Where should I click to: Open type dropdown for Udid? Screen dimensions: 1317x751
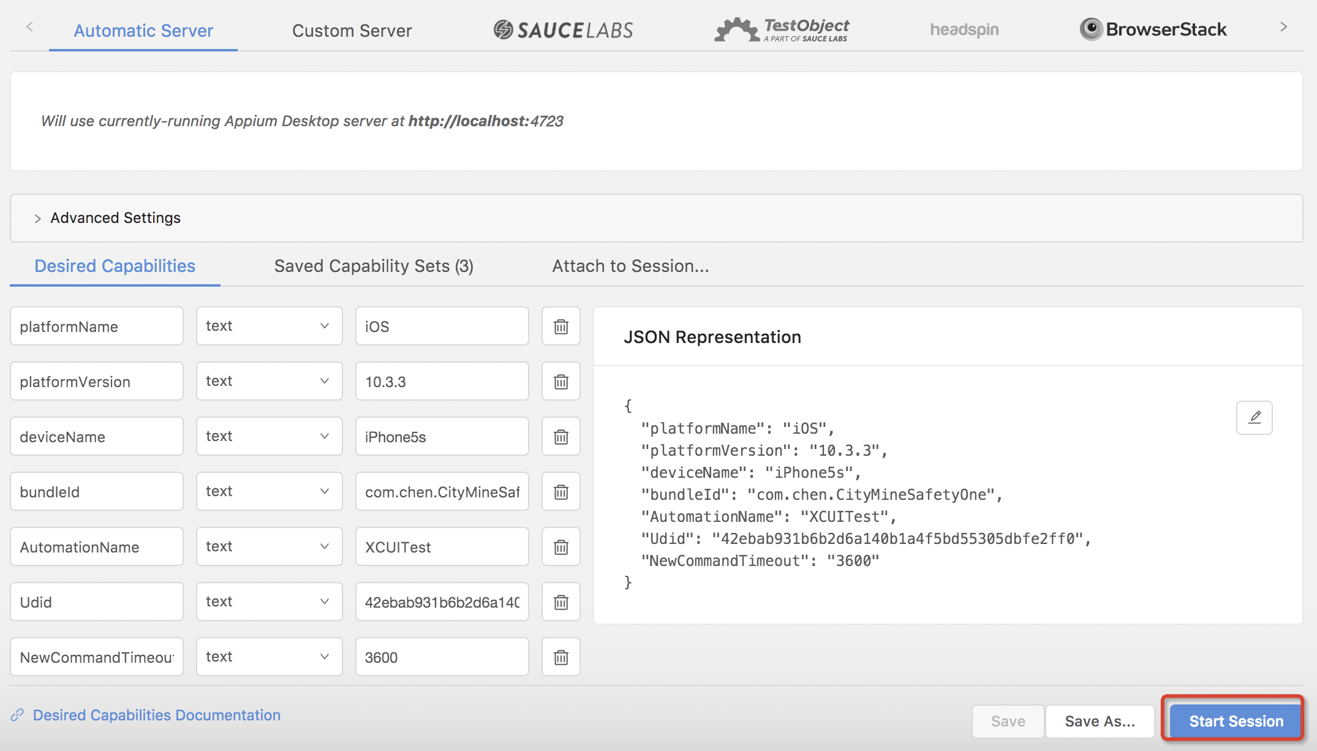269,602
